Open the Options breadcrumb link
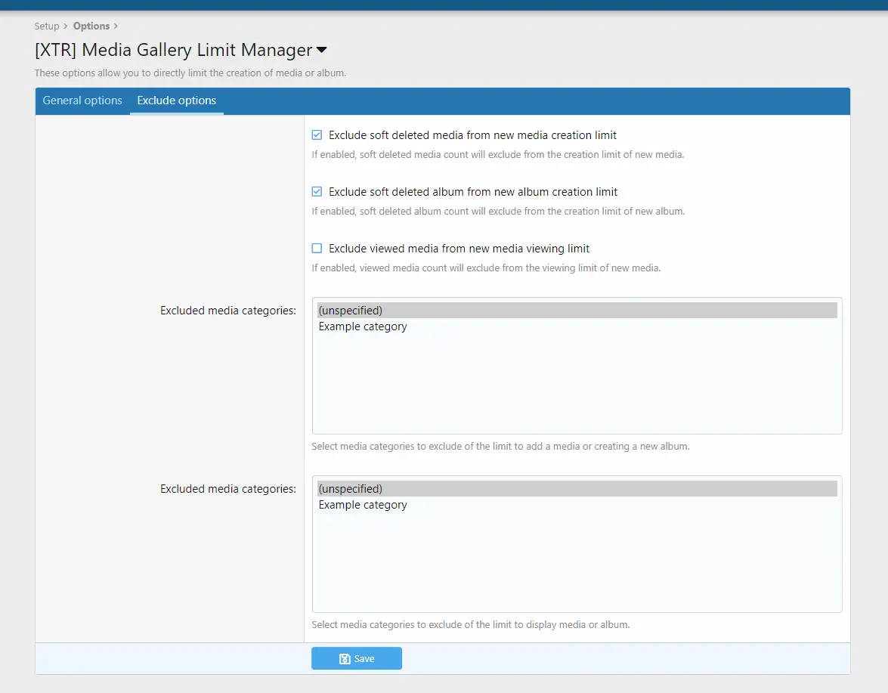The width and height of the screenshot is (888, 693). point(91,26)
